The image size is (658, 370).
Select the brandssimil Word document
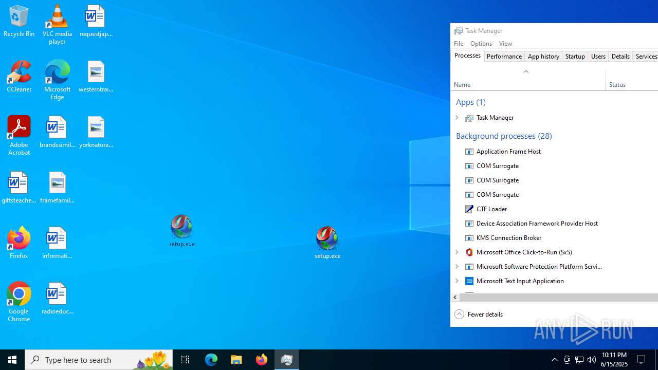coord(57,132)
